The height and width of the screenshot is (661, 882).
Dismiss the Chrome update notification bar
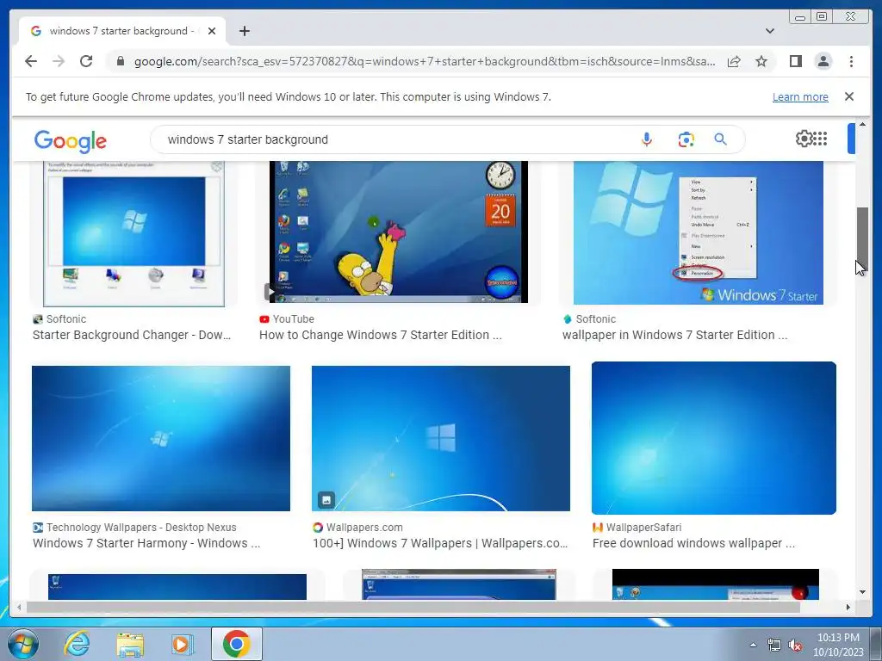pyautogui.click(x=849, y=96)
